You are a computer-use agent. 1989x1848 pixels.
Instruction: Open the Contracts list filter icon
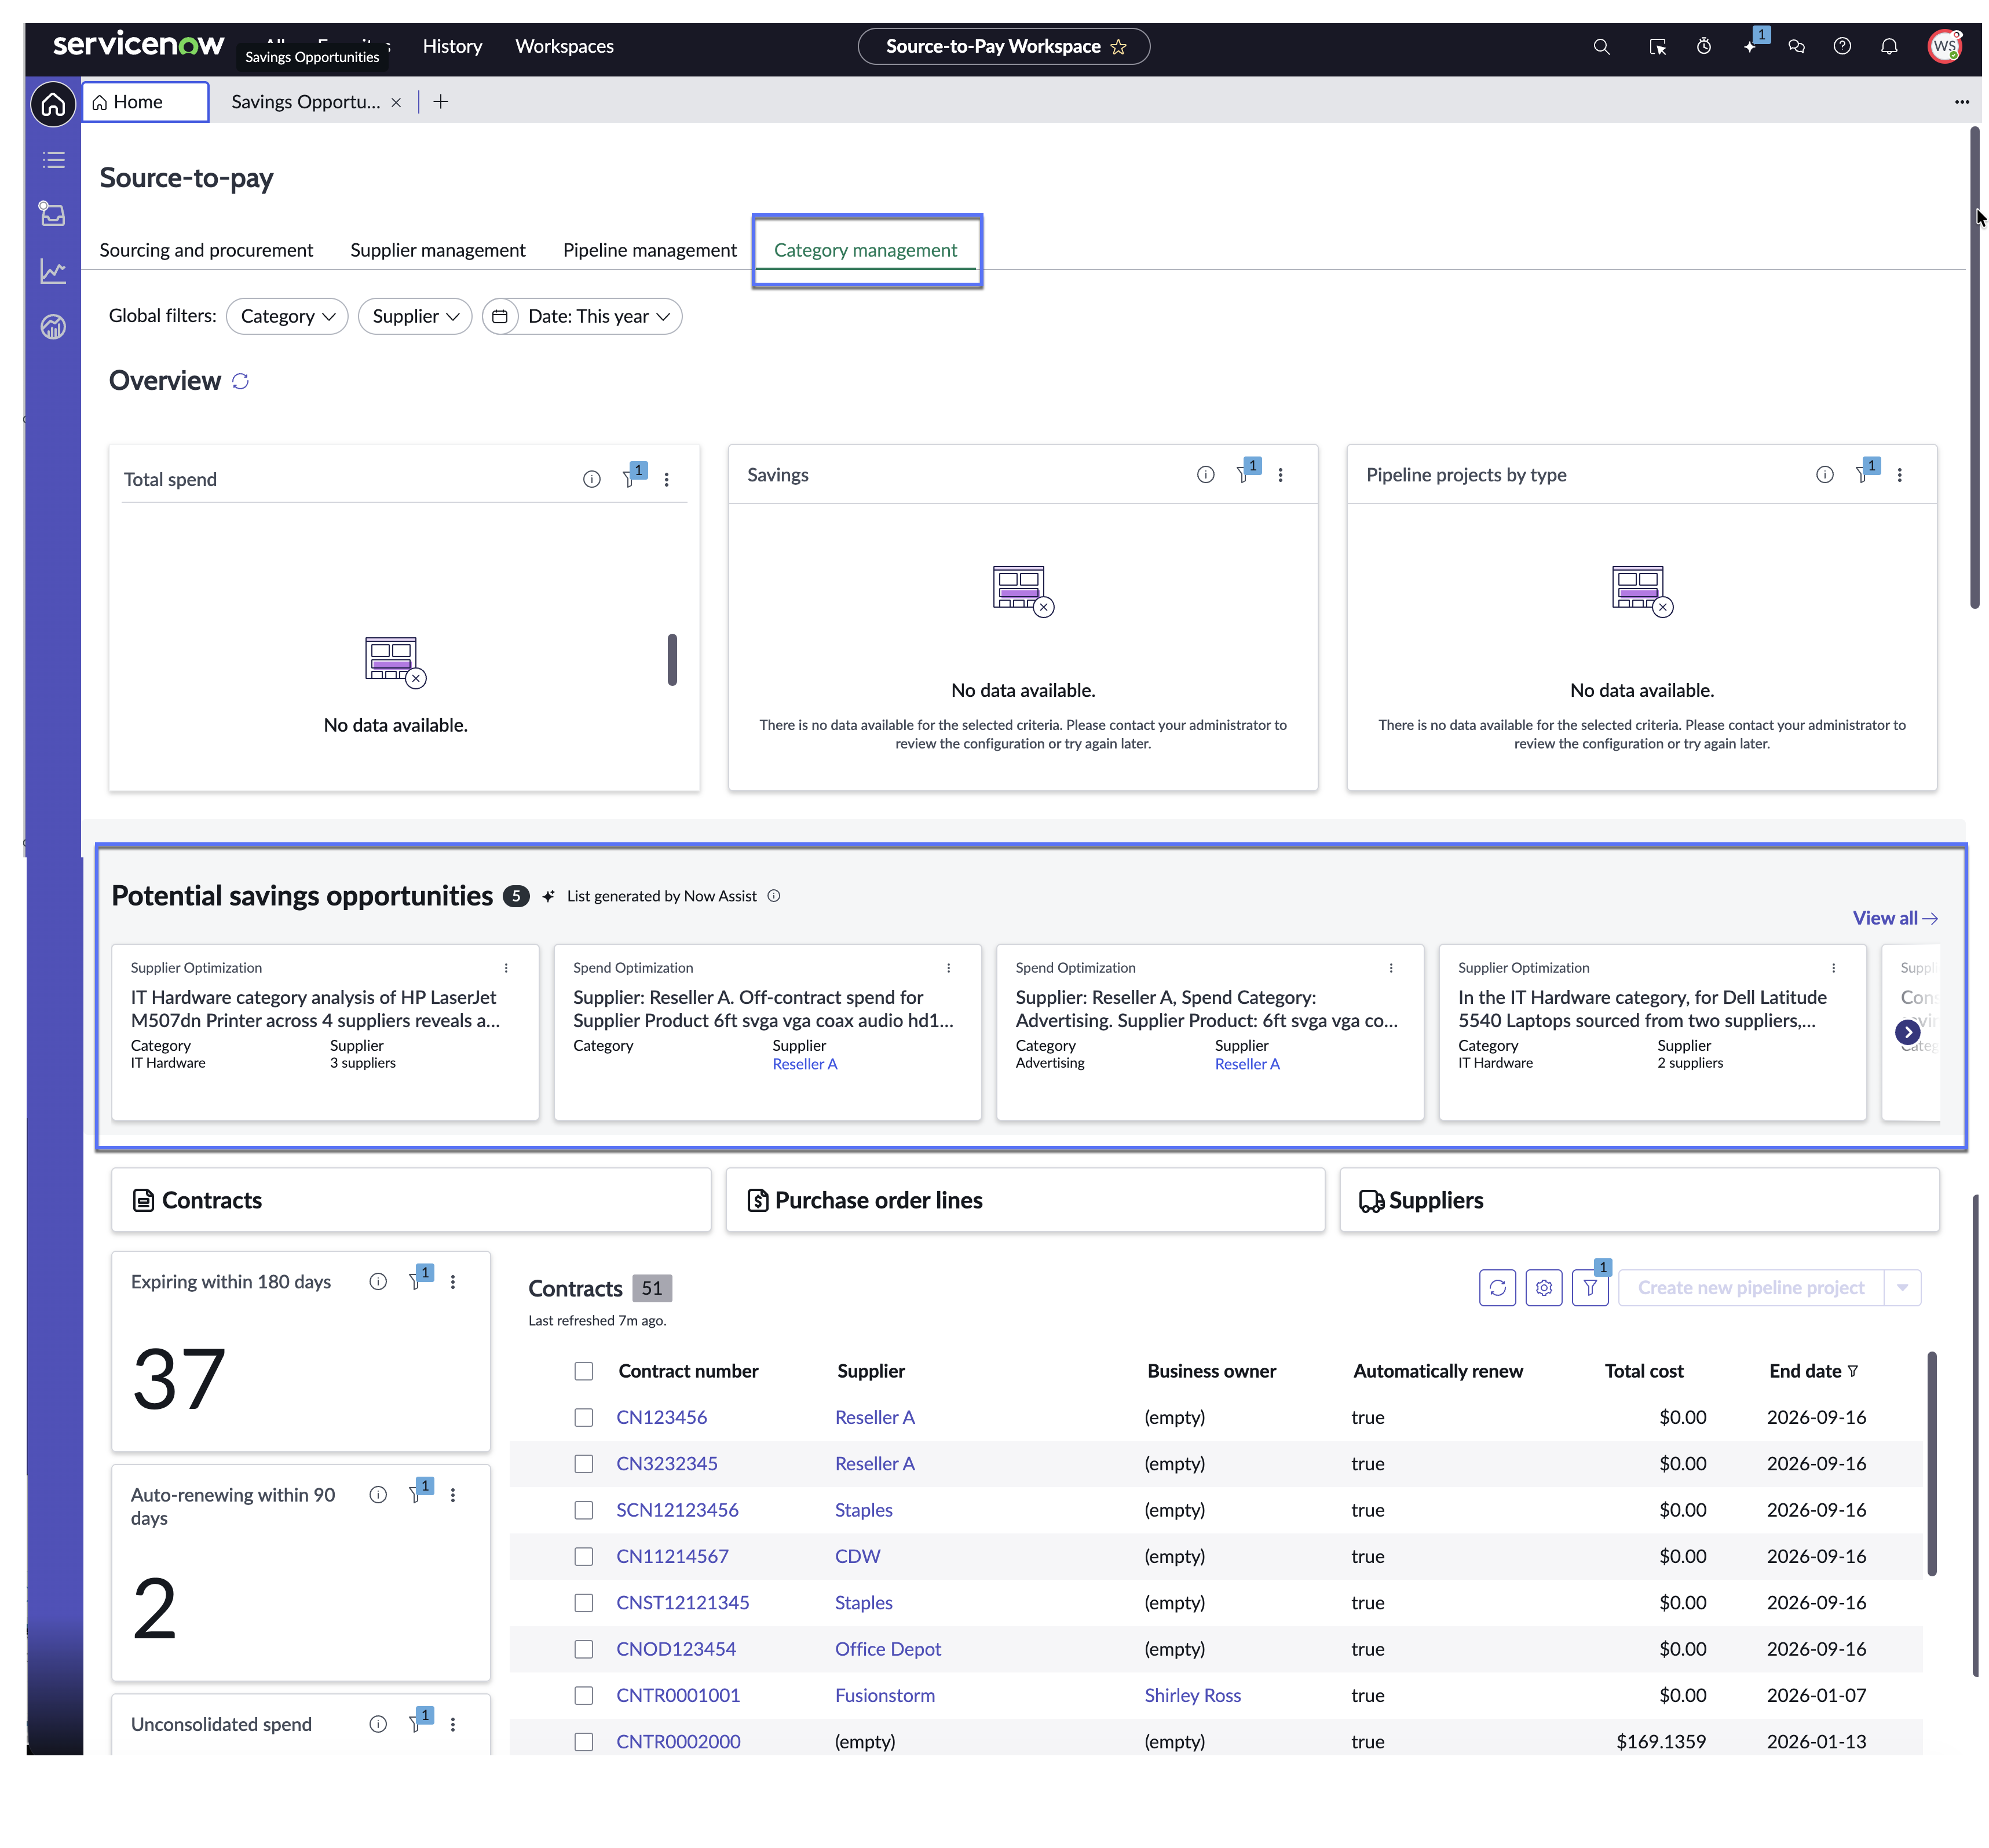click(1589, 1288)
